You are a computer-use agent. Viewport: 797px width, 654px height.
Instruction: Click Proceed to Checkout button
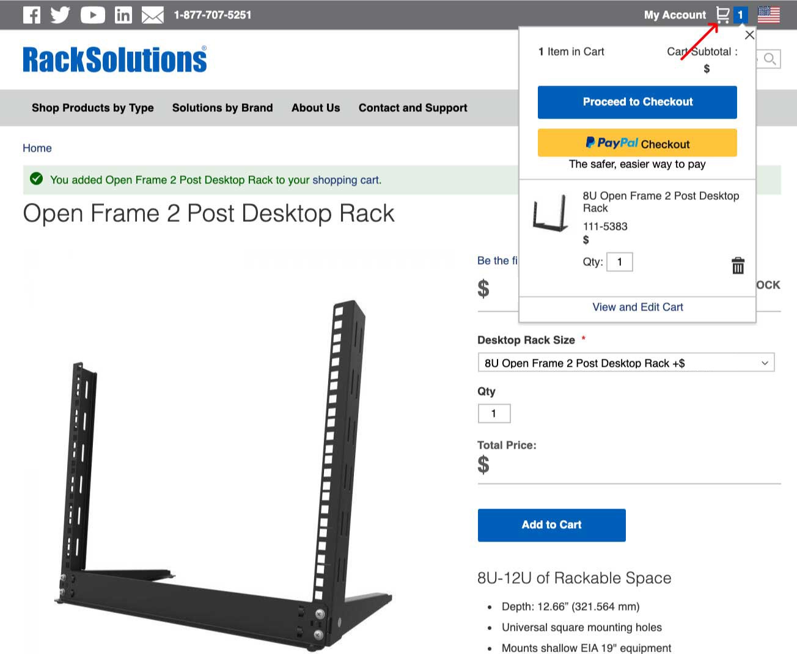click(x=637, y=102)
